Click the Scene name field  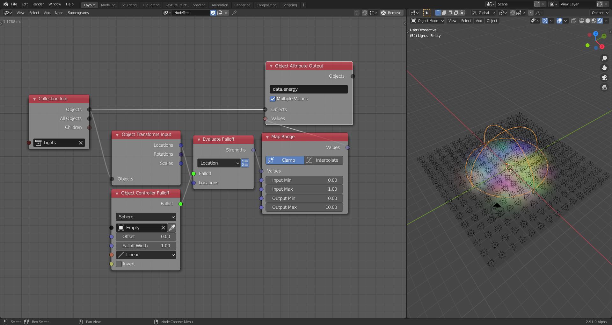coord(514,4)
